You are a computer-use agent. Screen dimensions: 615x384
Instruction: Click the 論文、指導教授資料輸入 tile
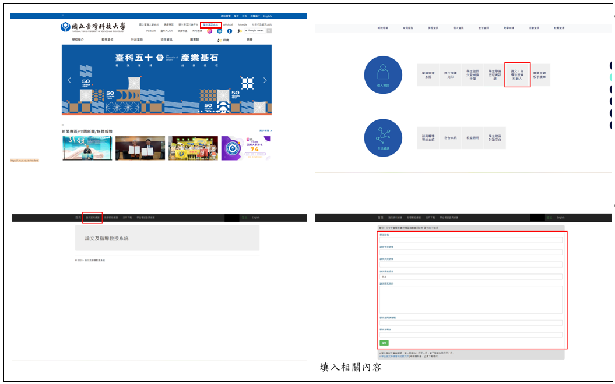[517, 75]
